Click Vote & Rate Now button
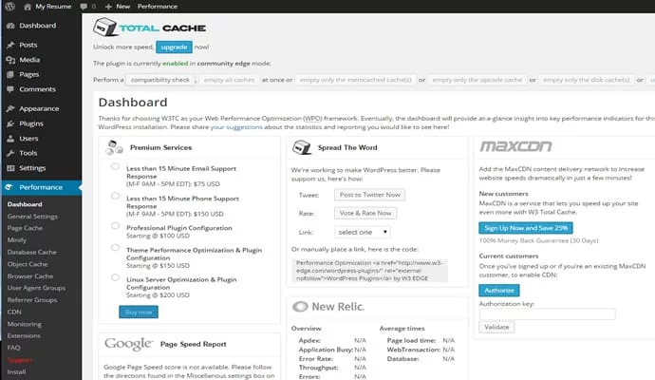Screen dimensions: 655x380 point(365,213)
